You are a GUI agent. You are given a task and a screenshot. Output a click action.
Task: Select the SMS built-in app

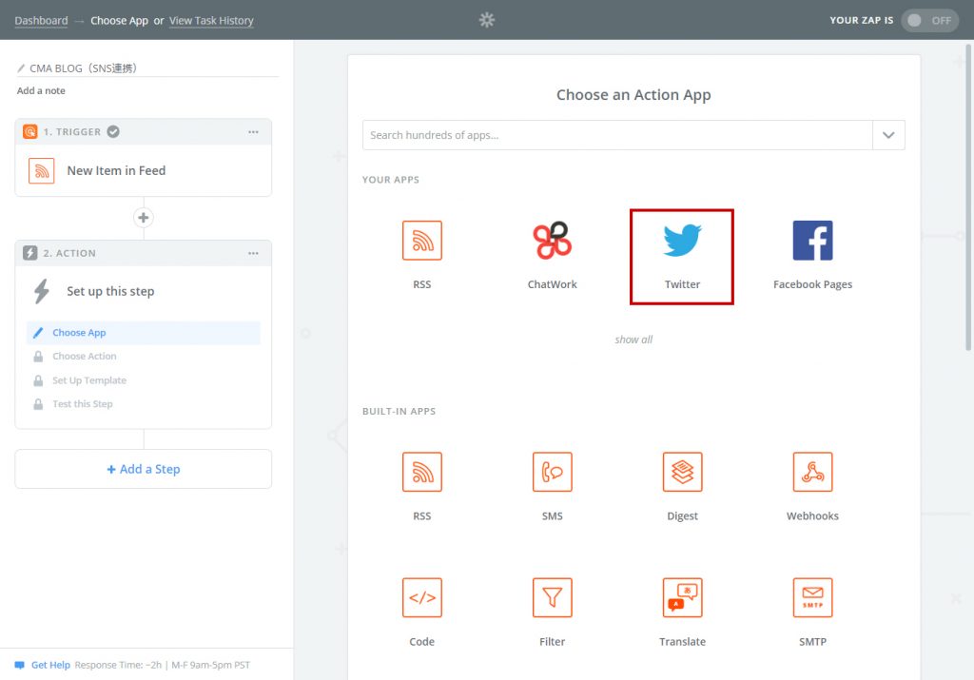coord(552,472)
